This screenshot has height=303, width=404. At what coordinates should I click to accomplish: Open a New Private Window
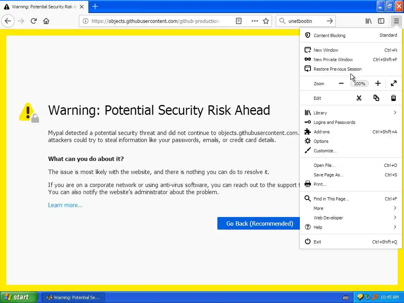351,60
